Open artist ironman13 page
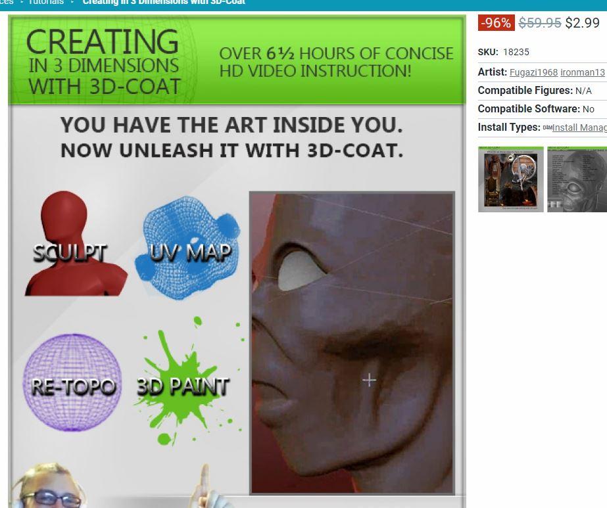The image size is (607, 508). coord(583,72)
